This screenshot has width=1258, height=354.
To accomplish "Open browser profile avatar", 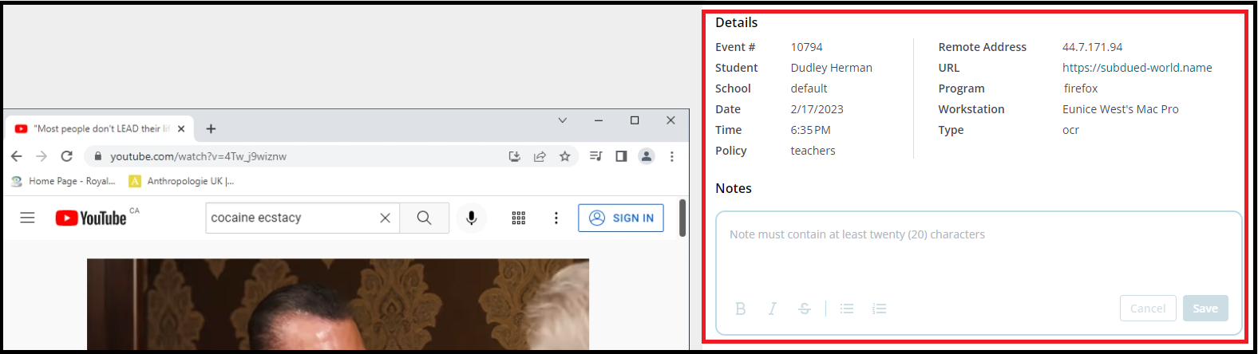I will (647, 156).
